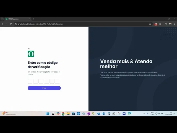This screenshot has height=133, width=177.
Task: Open the blue round arrow app on taskbar
Action: [104, 114]
